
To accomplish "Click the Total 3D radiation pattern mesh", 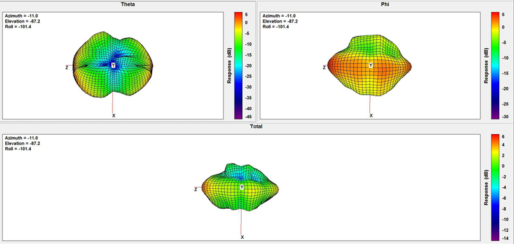I will tap(240, 187).
